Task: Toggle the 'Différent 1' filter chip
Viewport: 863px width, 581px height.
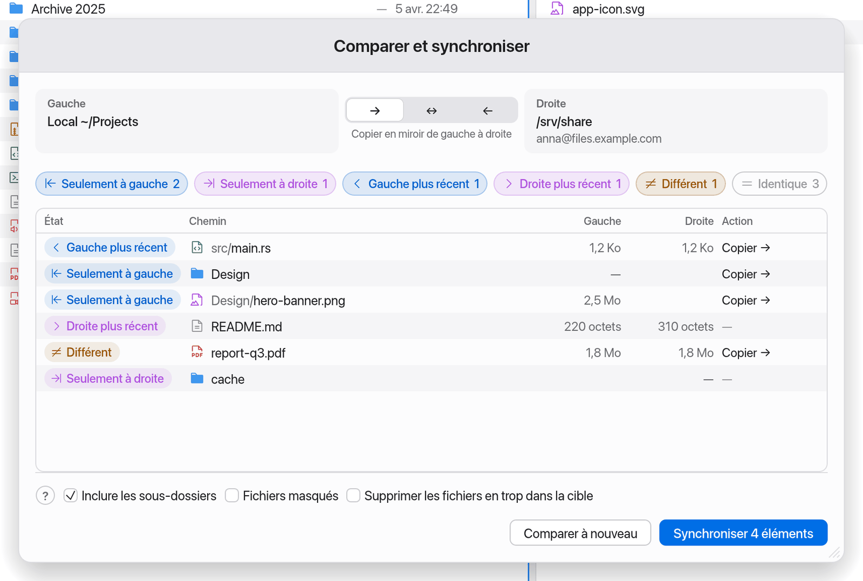Action: point(681,184)
